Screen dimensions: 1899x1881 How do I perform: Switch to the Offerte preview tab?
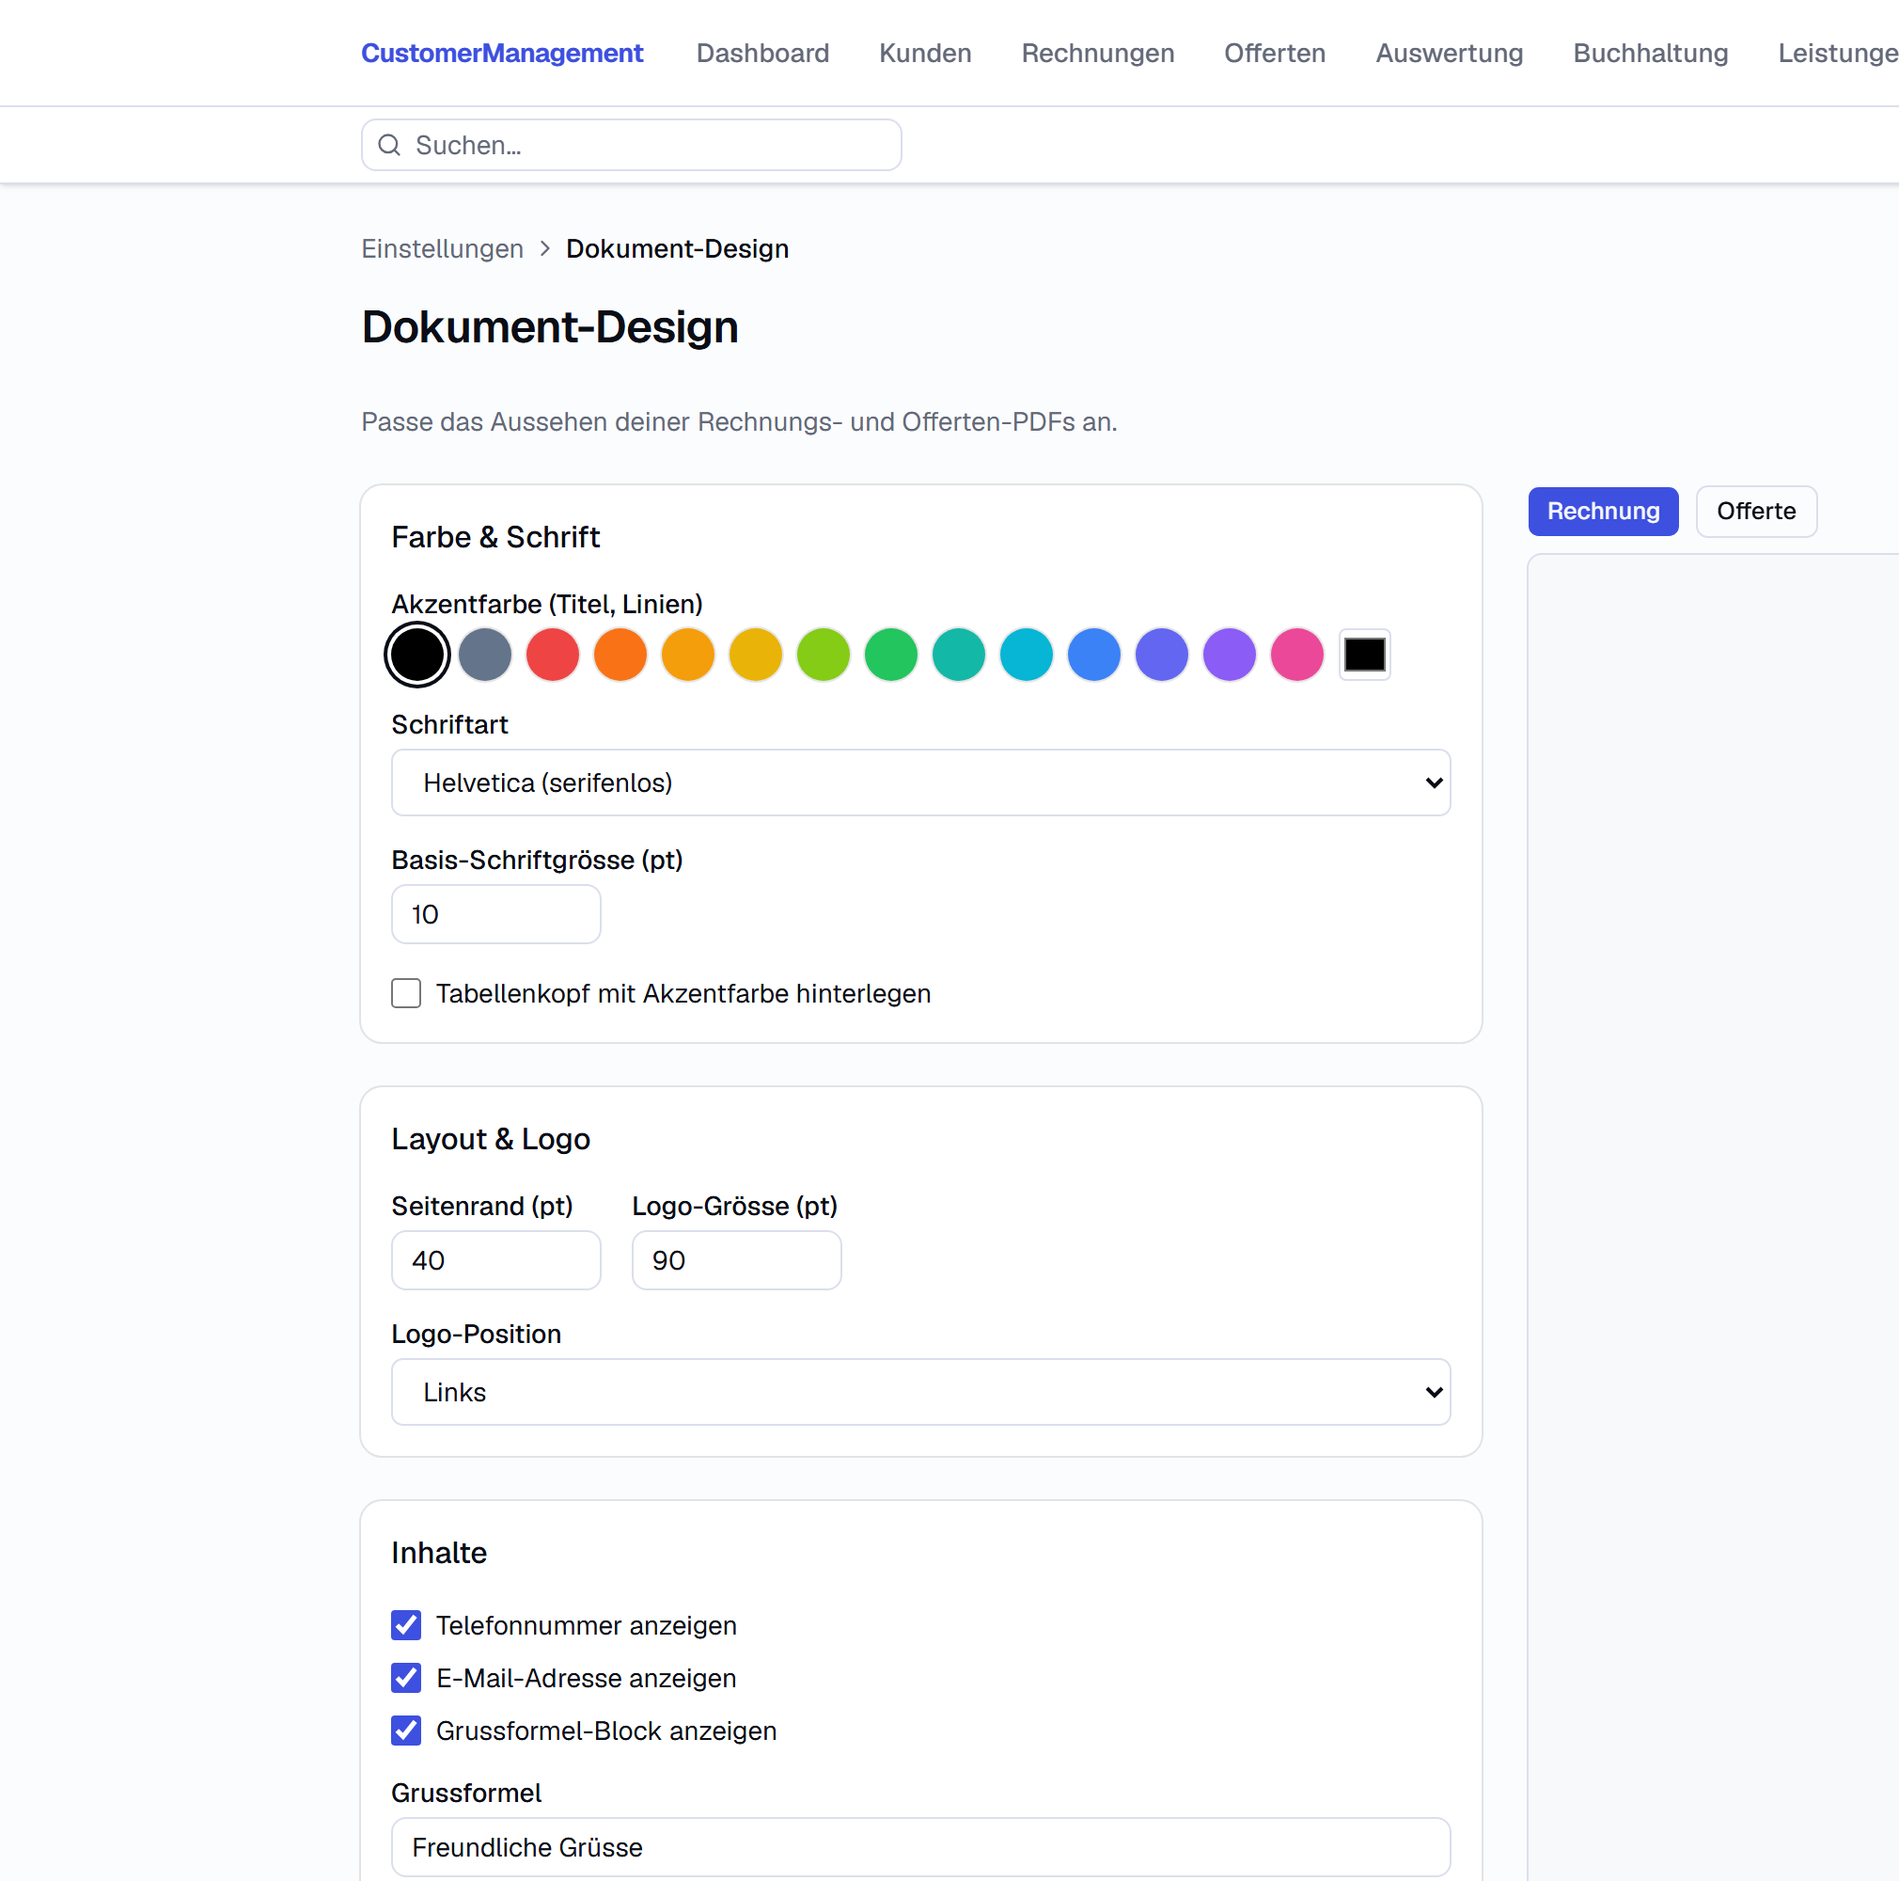1756,512
